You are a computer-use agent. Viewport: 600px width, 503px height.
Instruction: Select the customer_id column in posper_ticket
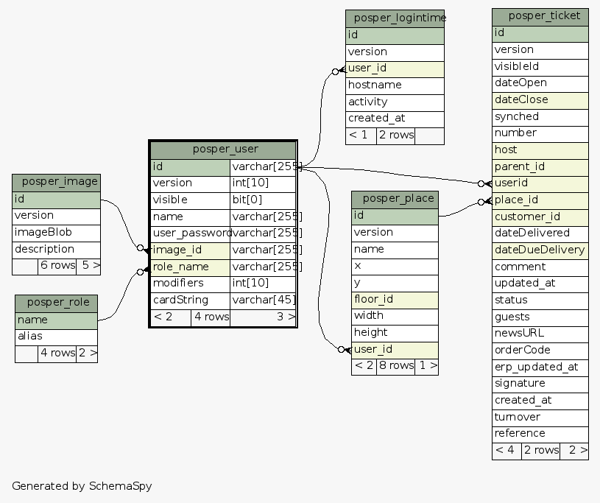point(540,217)
